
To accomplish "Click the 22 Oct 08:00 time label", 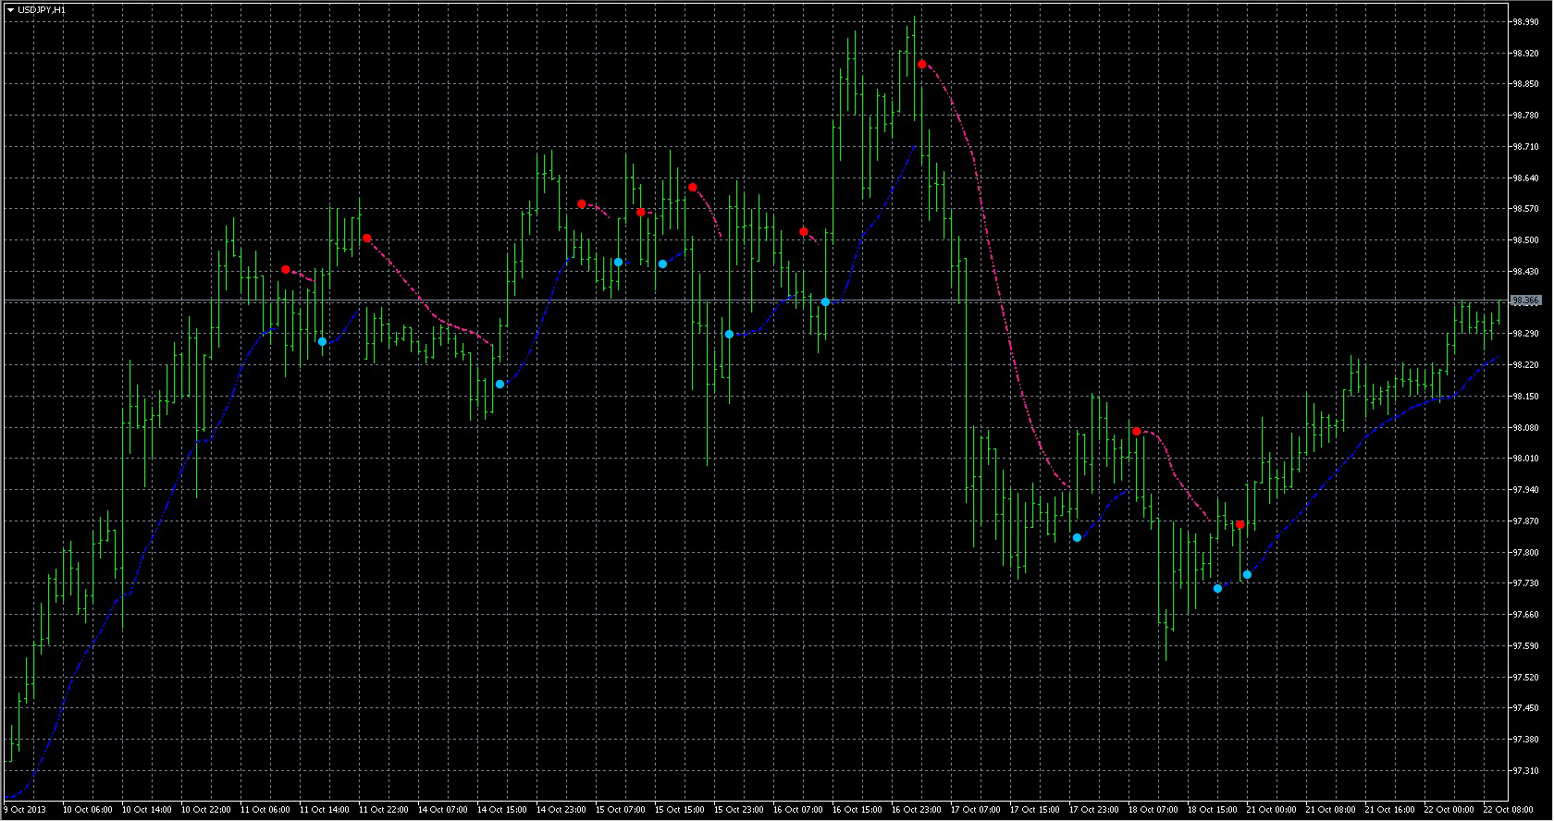I will 1508,810.
